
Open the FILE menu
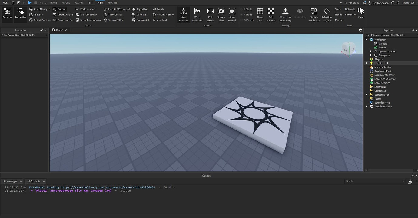coord(5,2)
